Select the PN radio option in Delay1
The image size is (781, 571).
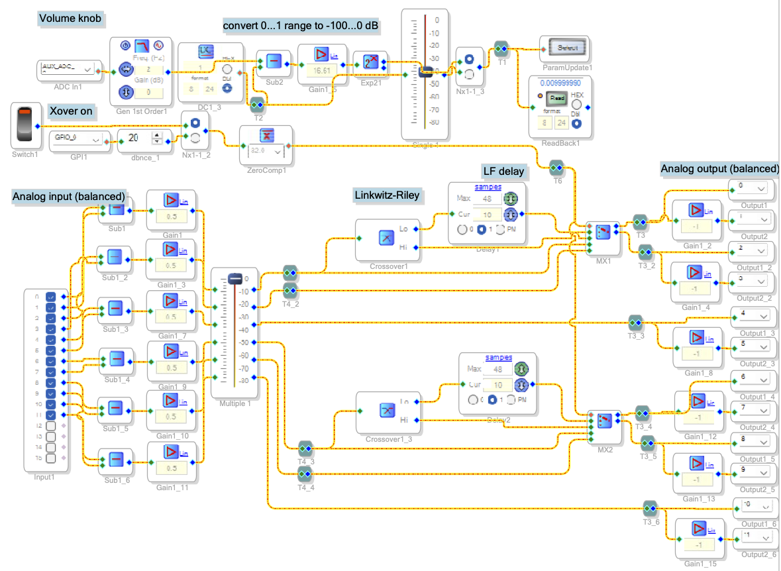click(501, 229)
